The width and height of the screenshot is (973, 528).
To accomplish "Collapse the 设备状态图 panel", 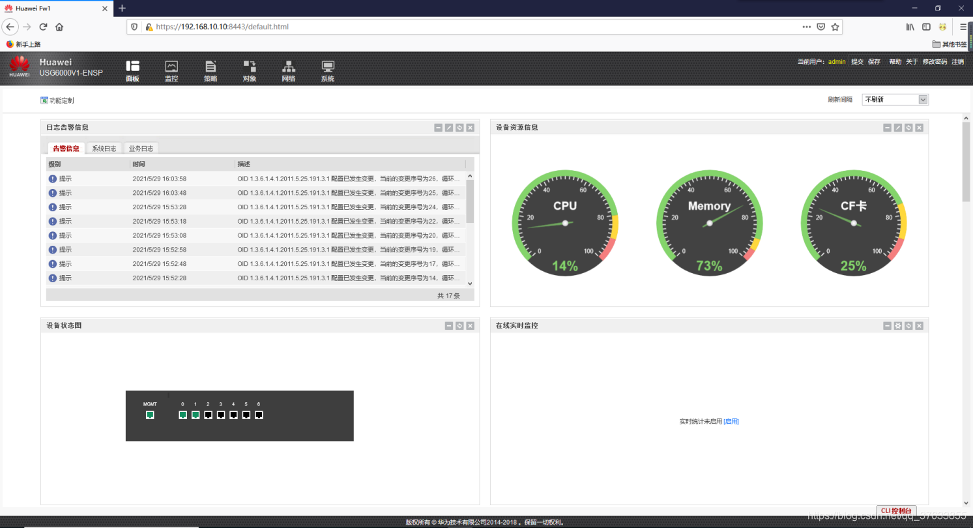I will [449, 326].
